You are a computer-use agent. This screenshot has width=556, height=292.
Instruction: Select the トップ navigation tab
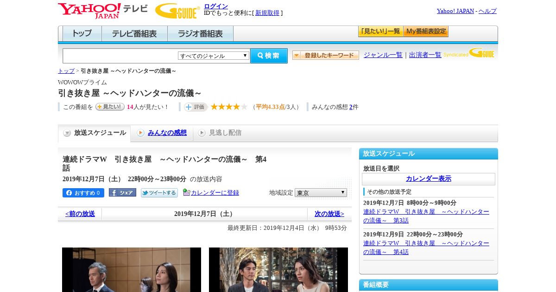point(82,33)
